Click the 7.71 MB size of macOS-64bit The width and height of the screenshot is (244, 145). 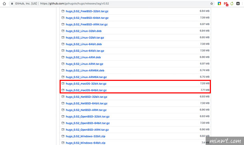click(205, 90)
